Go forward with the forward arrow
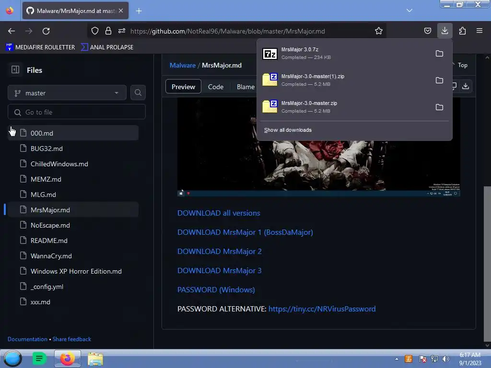This screenshot has height=368, width=491. click(29, 31)
